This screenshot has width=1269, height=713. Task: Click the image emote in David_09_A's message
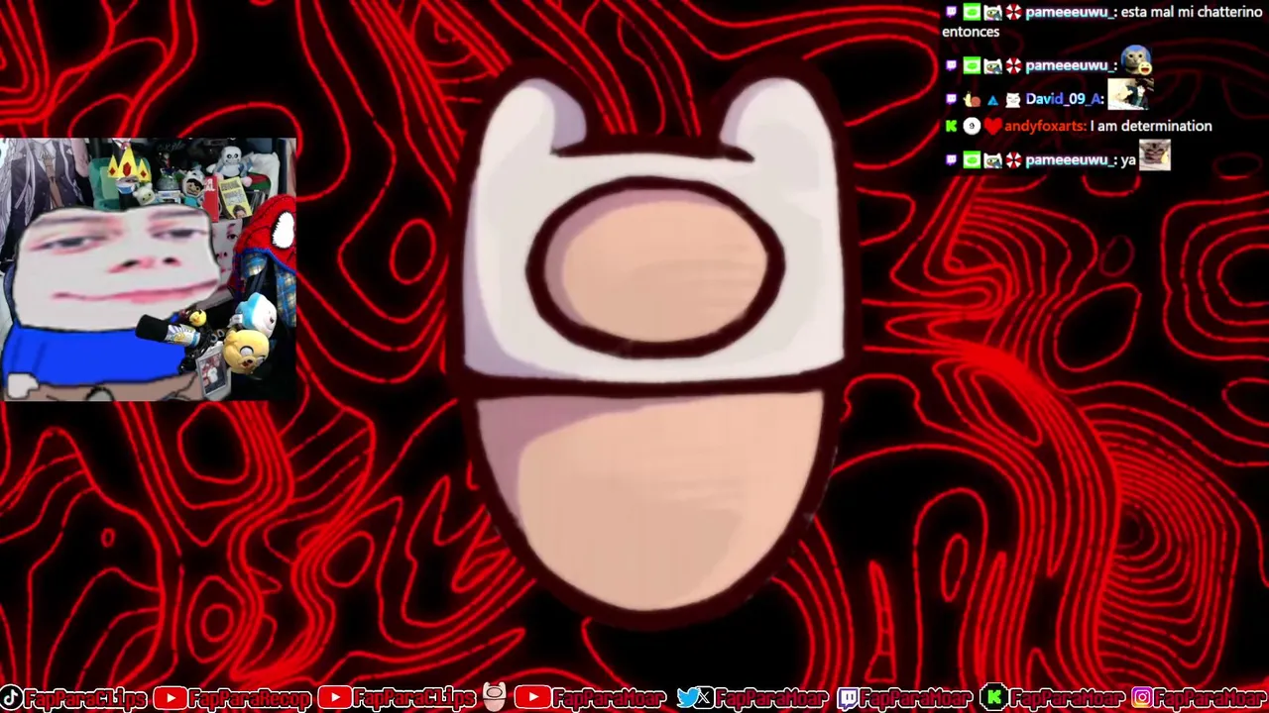[x=1129, y=94]
